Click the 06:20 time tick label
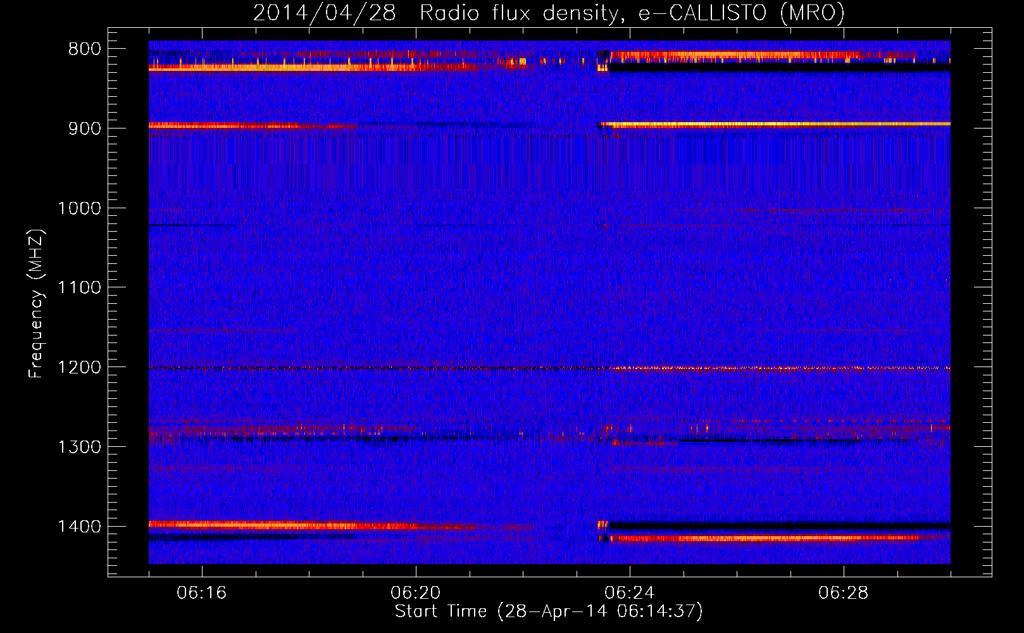The width and height of the screenshot is (1024, 633). pyautogui.click(x=416, y=593)
